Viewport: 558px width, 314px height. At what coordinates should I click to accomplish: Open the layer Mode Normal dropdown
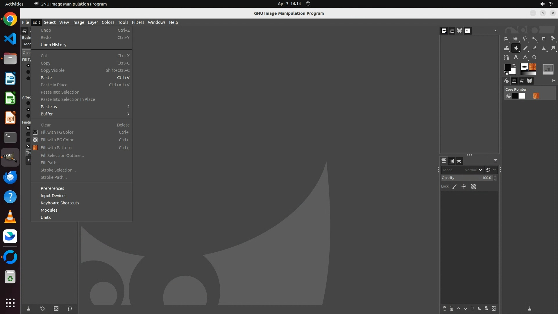coord(473,170)
